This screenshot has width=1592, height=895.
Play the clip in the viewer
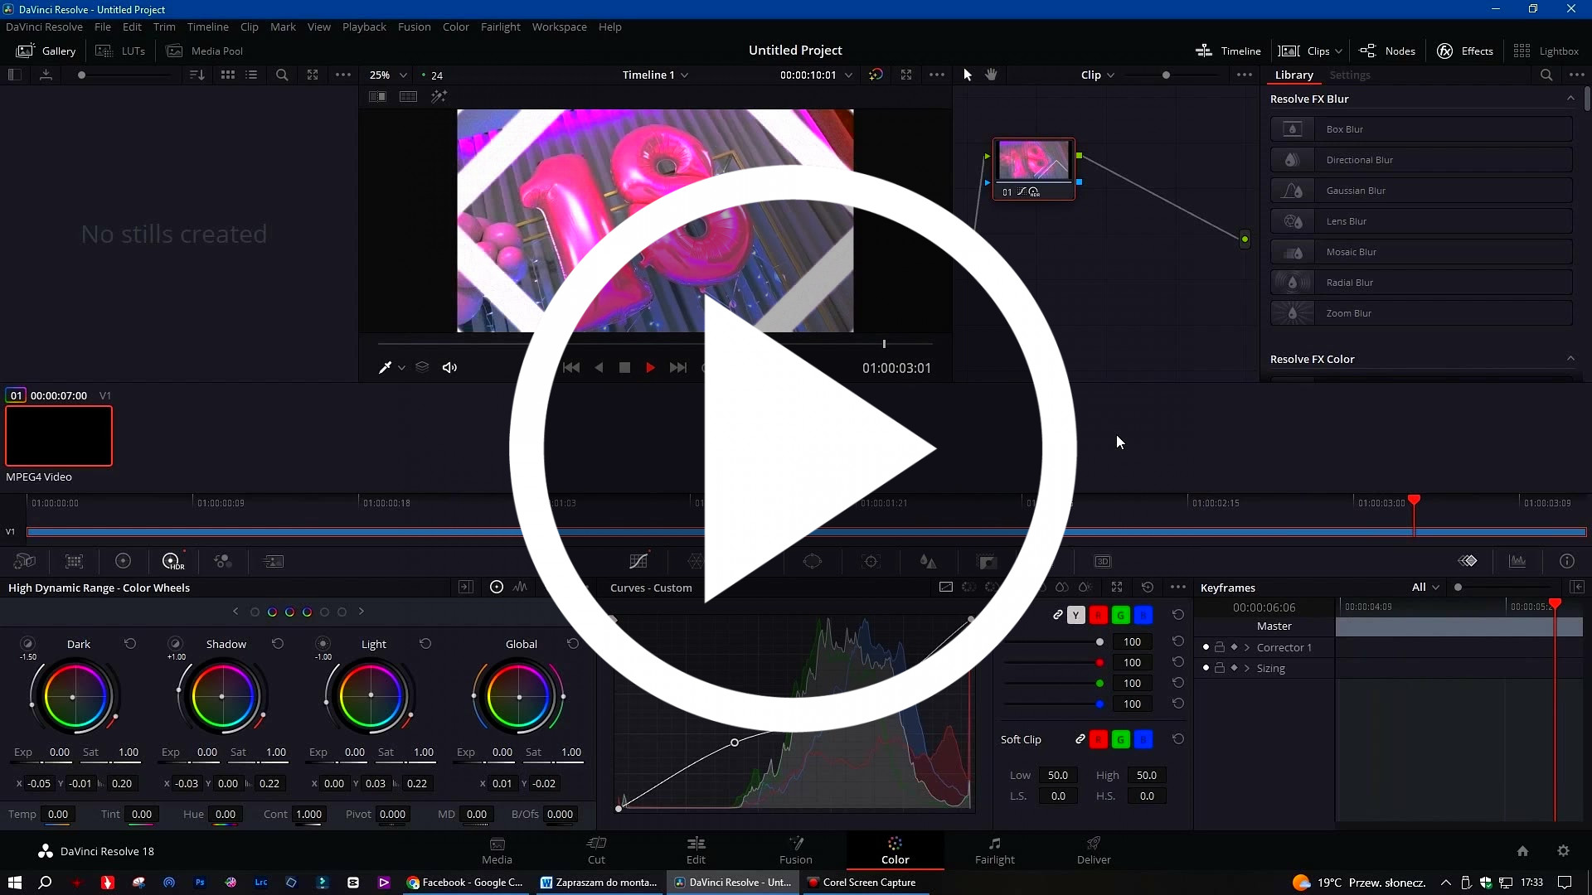point(650,367)
